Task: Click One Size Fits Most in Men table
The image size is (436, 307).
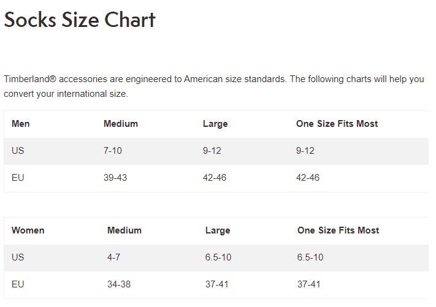Action: pyautogui.click(x=337, y=124)
